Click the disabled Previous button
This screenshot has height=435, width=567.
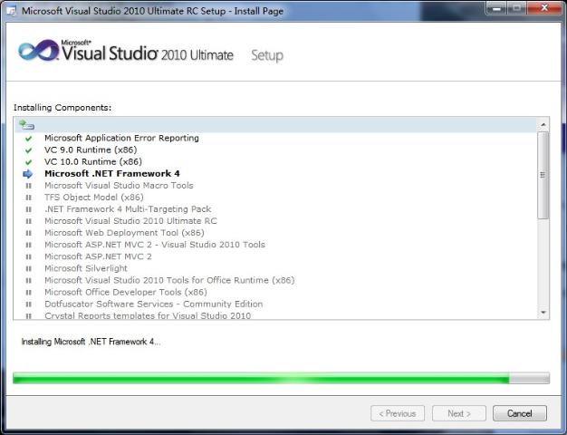pos(398,413)
